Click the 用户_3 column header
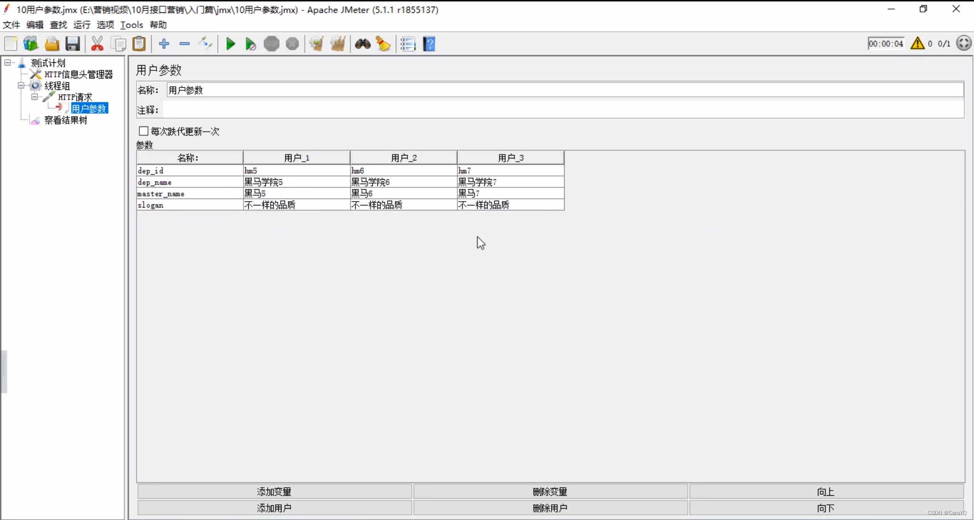This screenshot has width=974, height=520. pyautogui.click(x=511, y=157)
